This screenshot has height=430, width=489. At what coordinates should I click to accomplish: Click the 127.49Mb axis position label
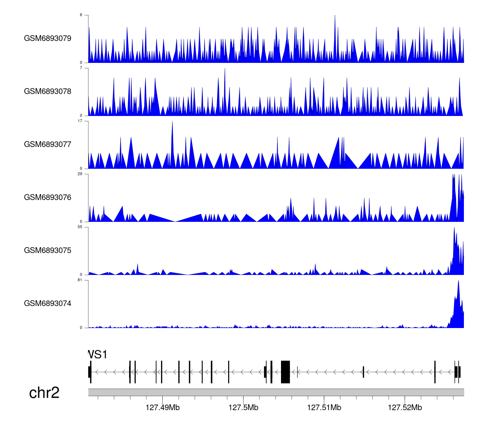pyautogui.click(x=162, y=408)
